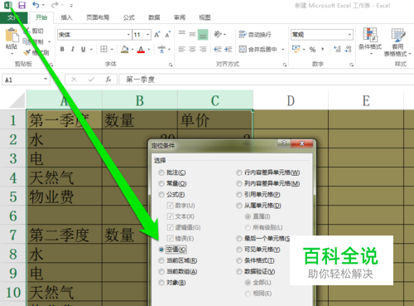
Task: Click the 合并后居中 button
Action: [258, 50]
